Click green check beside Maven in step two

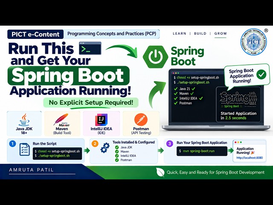(x=117, y=152)
